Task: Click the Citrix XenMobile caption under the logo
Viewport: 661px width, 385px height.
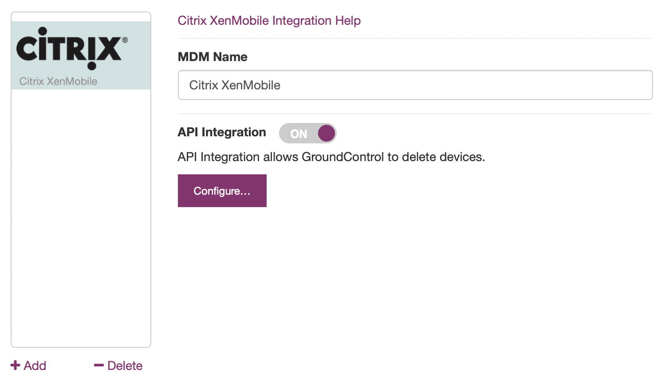Action: pos(58,81)
